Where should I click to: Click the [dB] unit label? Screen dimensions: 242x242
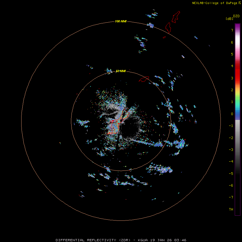(x=229, y=19)
